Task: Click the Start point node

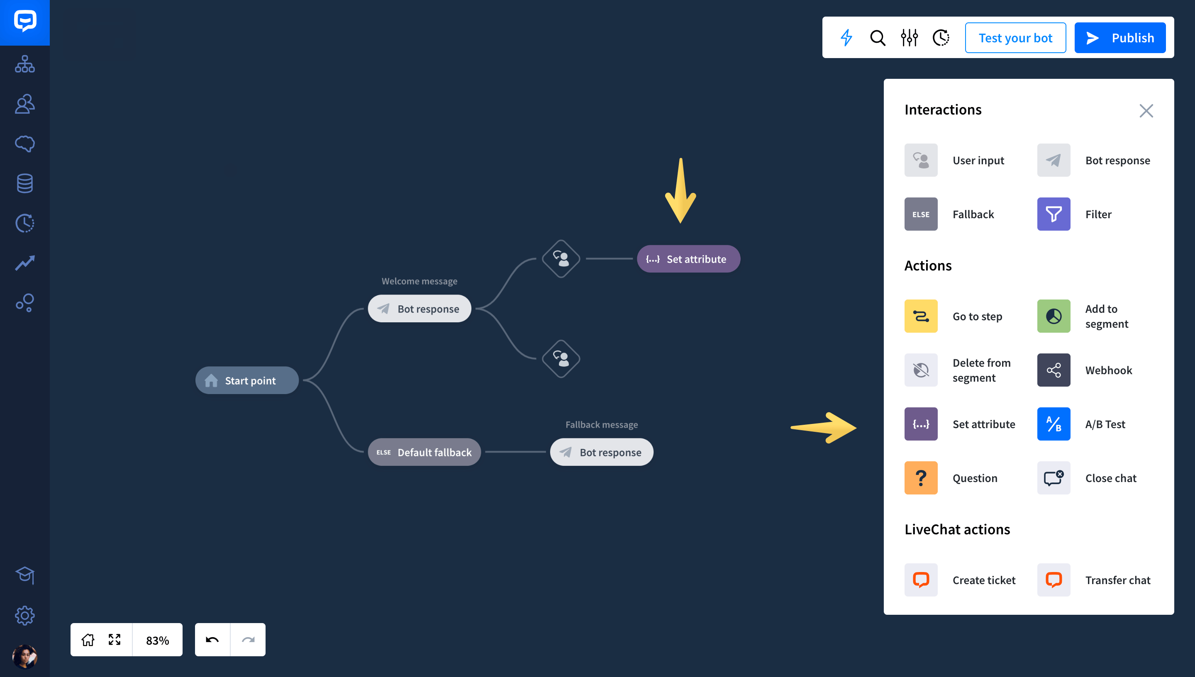Action: click(247, 380)
